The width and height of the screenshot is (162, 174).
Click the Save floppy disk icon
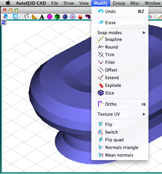coord(15,17)
